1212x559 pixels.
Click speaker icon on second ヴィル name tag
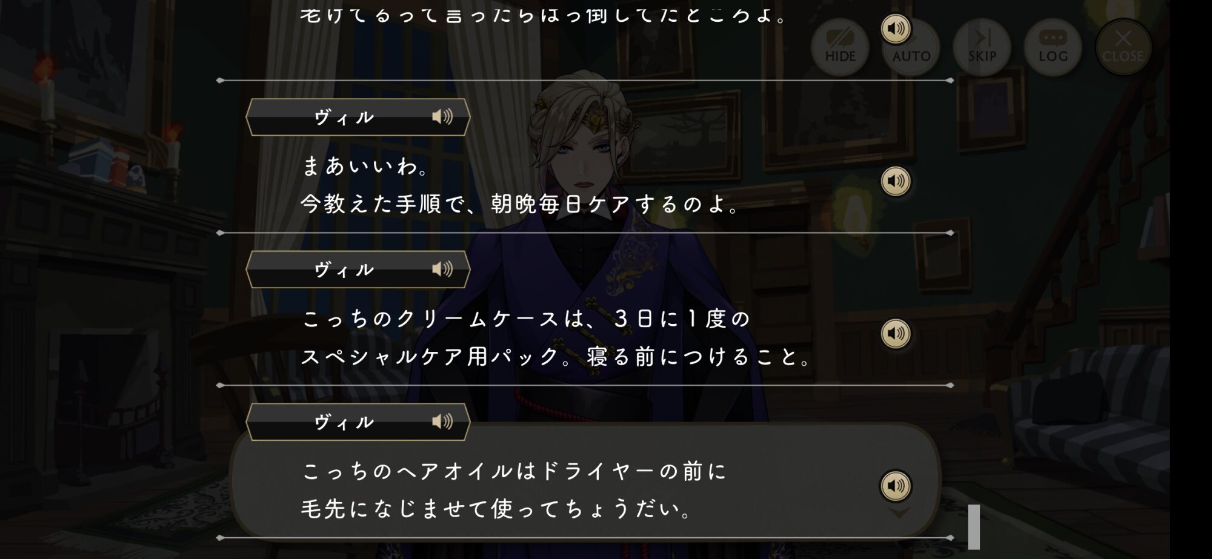pos(442,269)
